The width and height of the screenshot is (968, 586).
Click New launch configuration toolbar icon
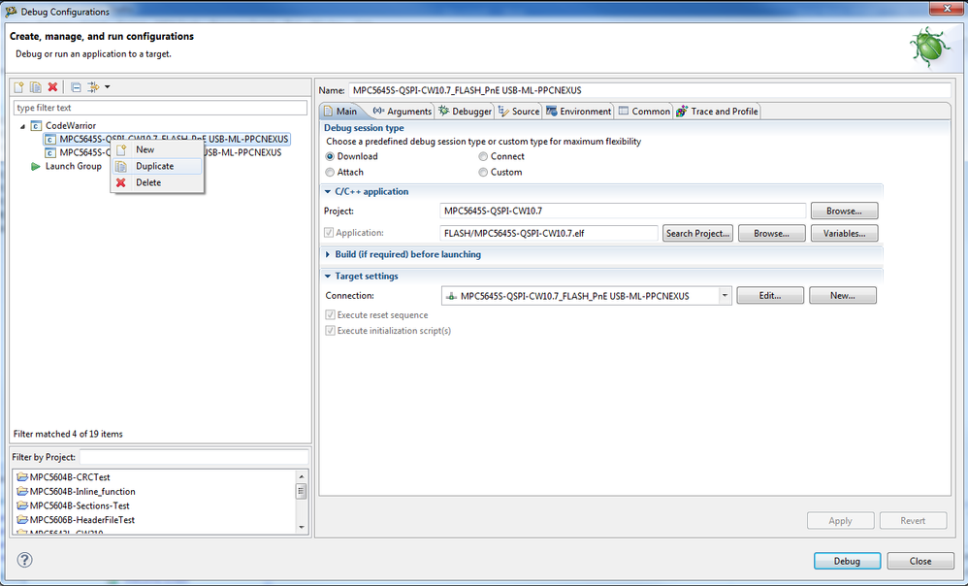19,87
